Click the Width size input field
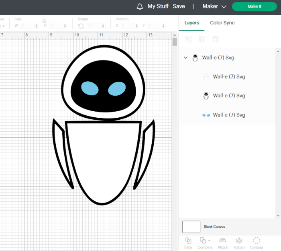 pos(27,26)
